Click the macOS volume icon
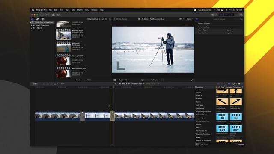Viewport: 274px width, 154px height. coord(218,10)
